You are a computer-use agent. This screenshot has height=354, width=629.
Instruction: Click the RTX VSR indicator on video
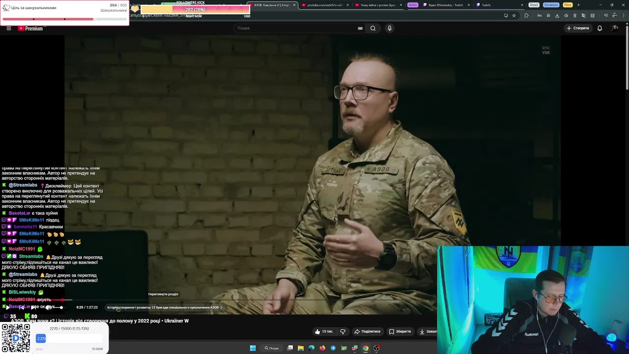tap(546, 50)
